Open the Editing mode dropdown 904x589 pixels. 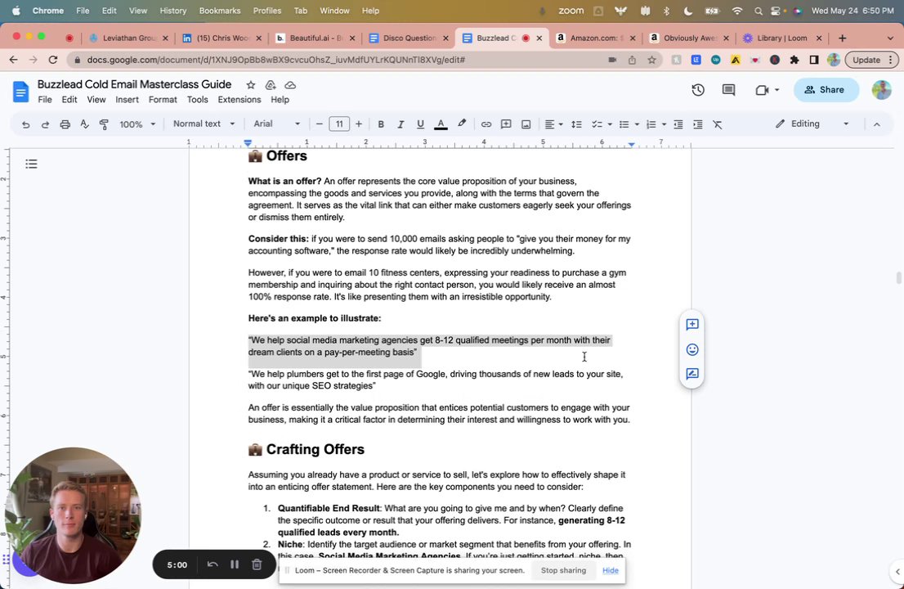coord(812,124)
